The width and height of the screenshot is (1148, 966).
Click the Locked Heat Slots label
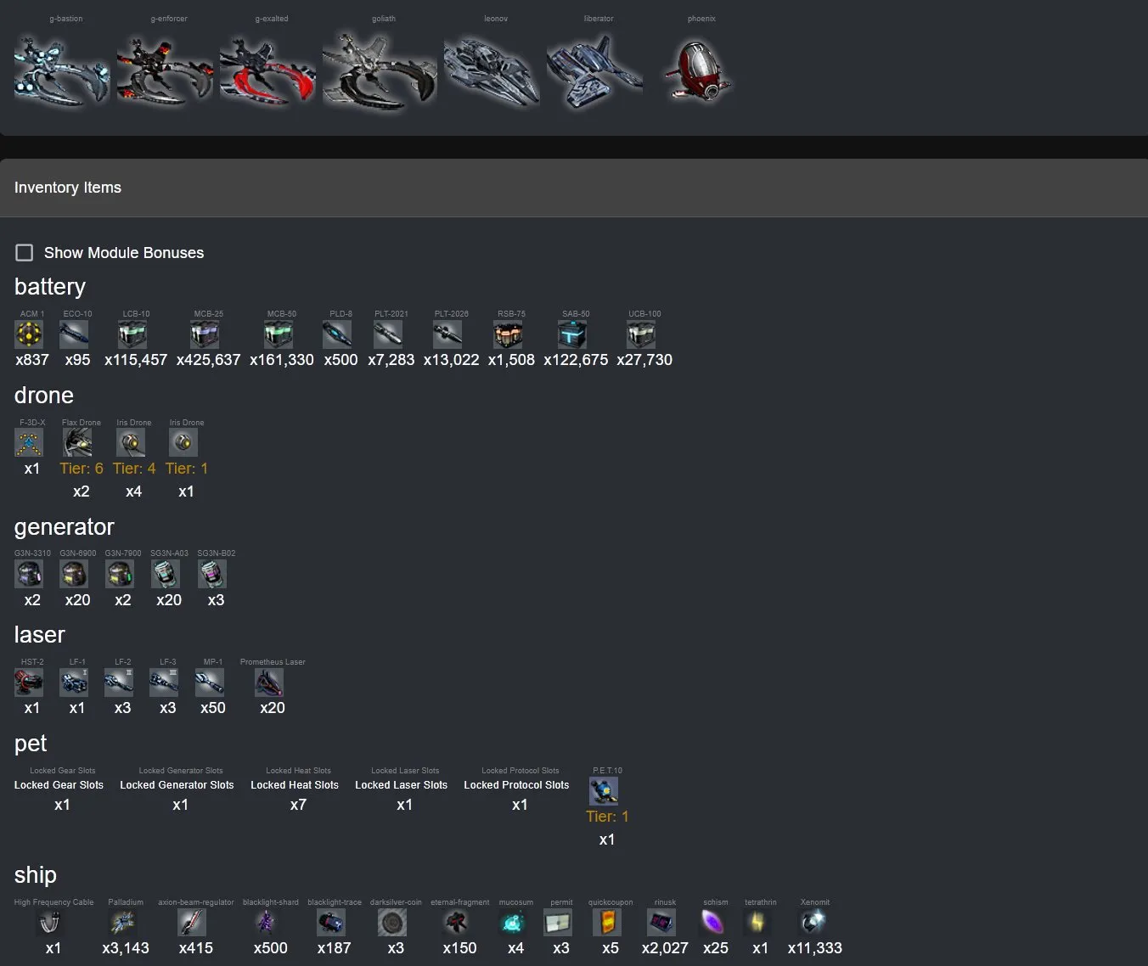pos(295,785)
